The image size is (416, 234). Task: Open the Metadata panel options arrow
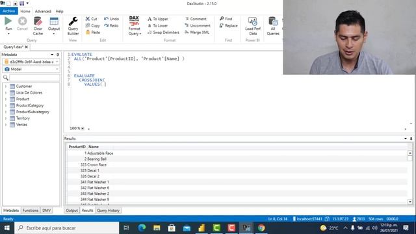(x=52, y=55)
